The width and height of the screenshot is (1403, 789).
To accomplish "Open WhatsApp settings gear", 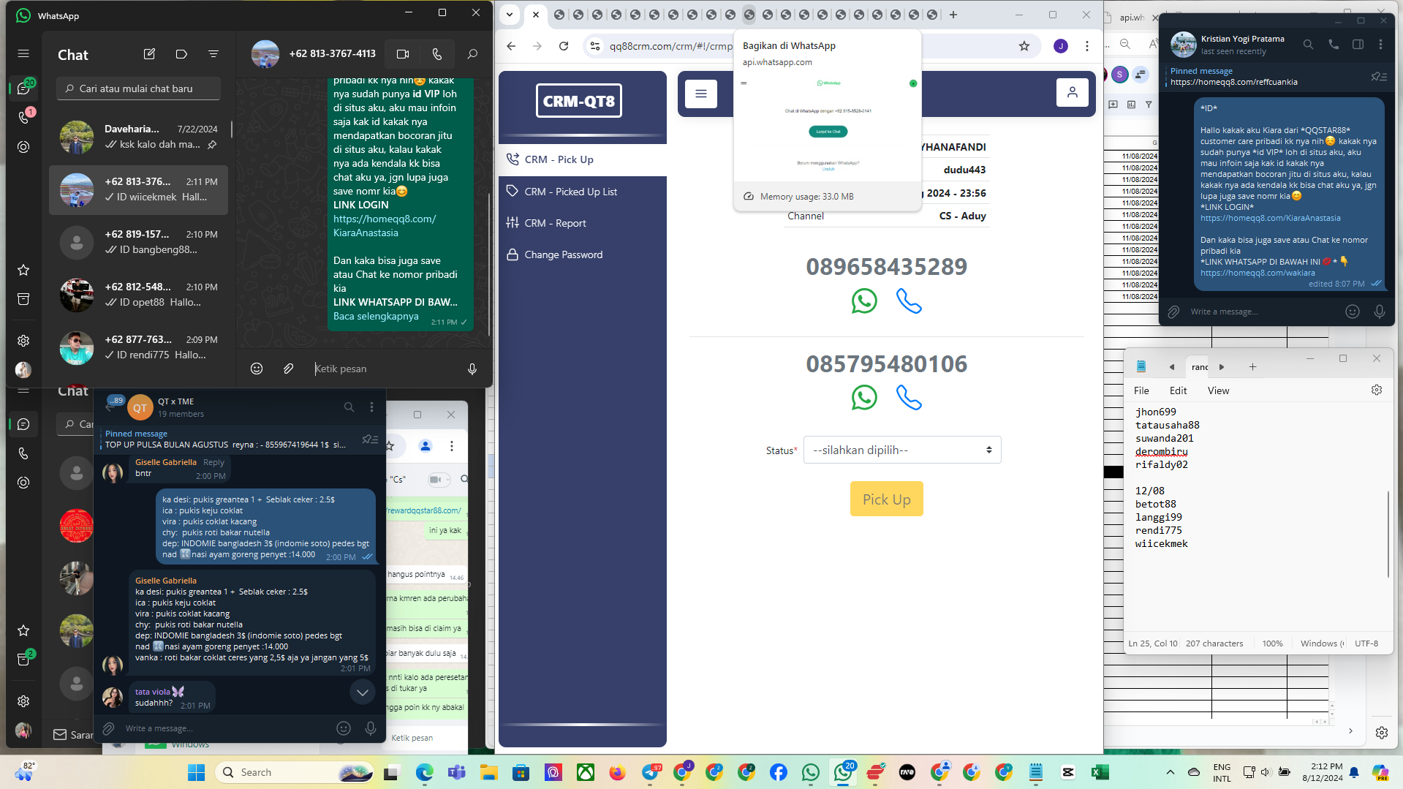I will [x=23, y=341].
